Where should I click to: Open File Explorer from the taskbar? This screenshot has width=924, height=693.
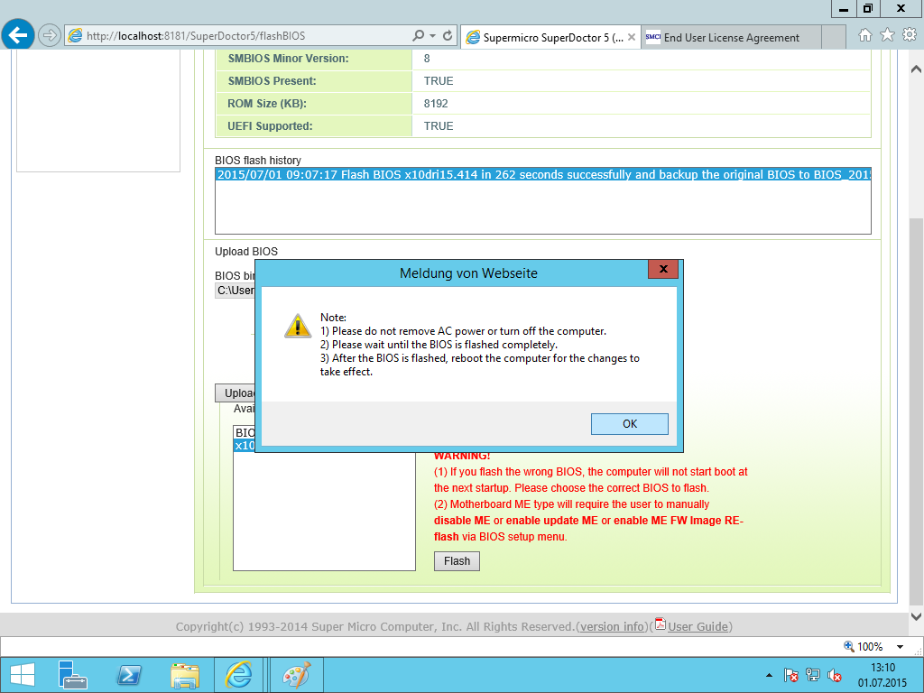point(184,675)
